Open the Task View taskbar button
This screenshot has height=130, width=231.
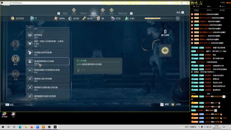(x=14, y=127)
